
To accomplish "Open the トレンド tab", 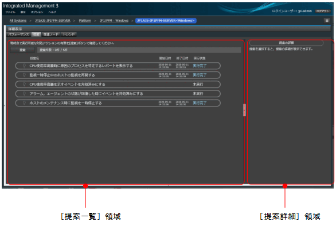I will pyautogui.click(x=69, y=34).
